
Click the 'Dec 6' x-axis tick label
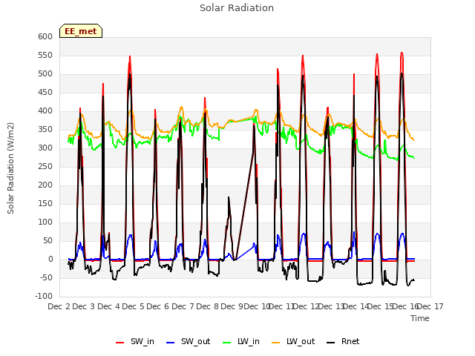click(158, 306)
